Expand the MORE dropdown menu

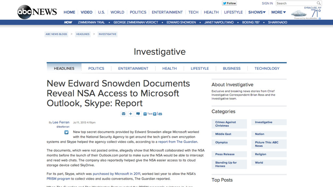pyautogui.click(x=278, y=12)
